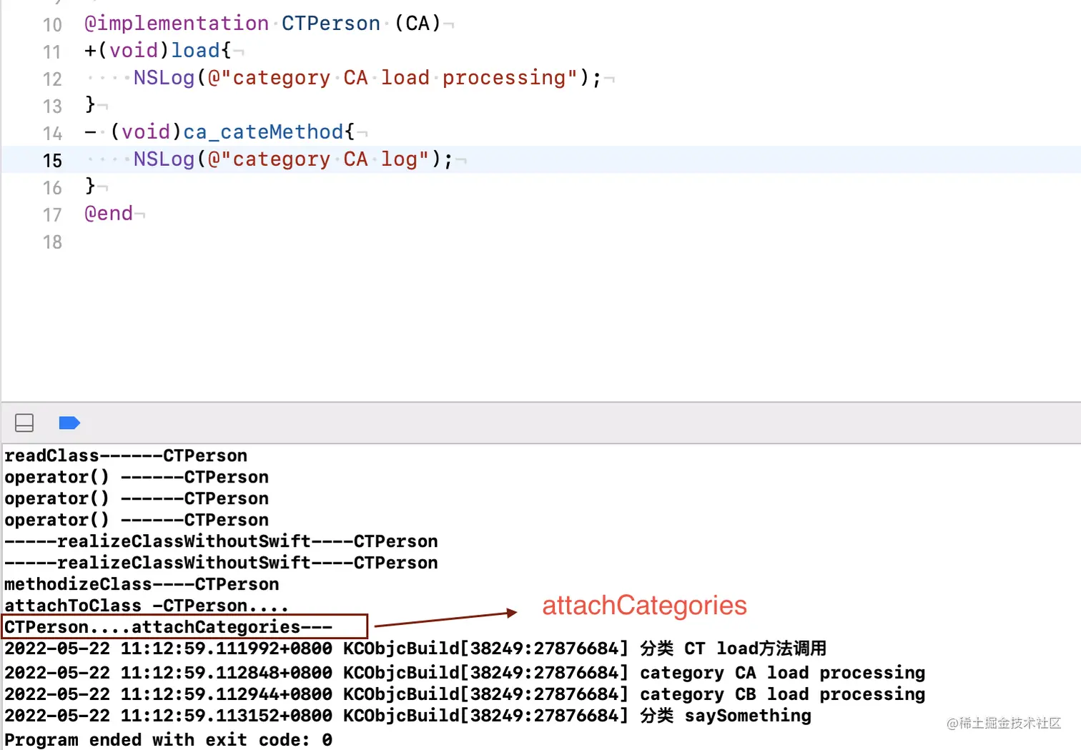The image size is (1081, 750).
Task: Click the first operator() ------CTPerson console line
Action: click(x=137, y=477)
